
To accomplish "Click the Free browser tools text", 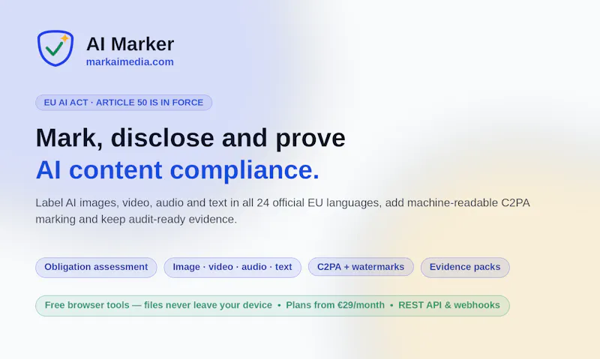I will (x=158, y=305).
